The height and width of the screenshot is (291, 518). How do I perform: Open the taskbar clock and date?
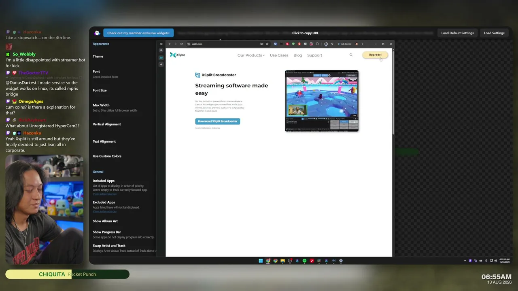click(505, 261)
